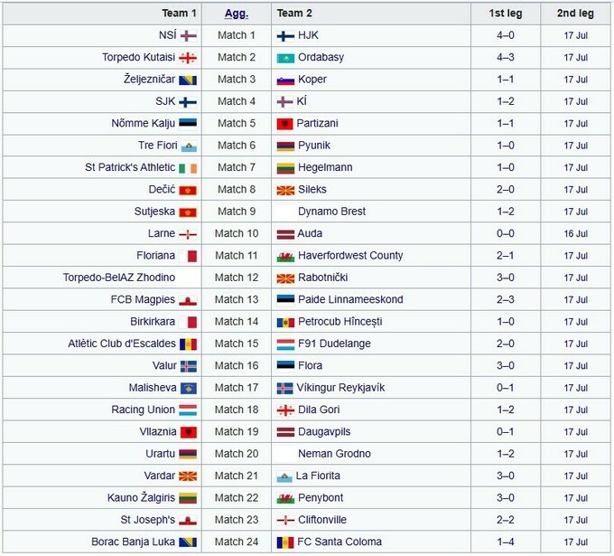
Task: Click the Faroe Islands flag beside NSÍ
Action: click(189, 36)
